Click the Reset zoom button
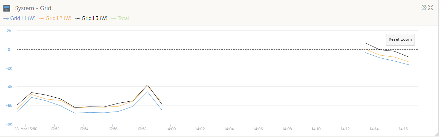The image size is (439, 137). pos(400,39)
